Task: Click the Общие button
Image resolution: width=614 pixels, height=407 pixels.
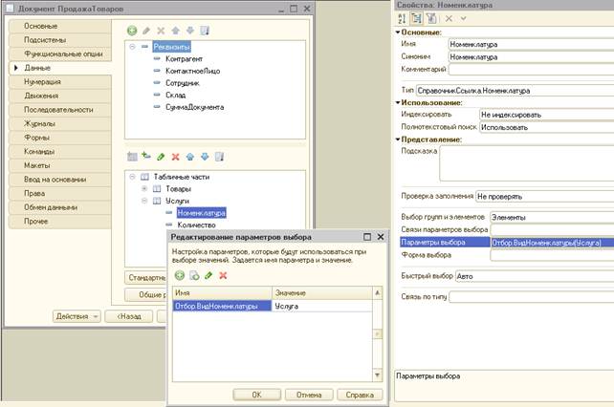Action: tap(146, 294)
